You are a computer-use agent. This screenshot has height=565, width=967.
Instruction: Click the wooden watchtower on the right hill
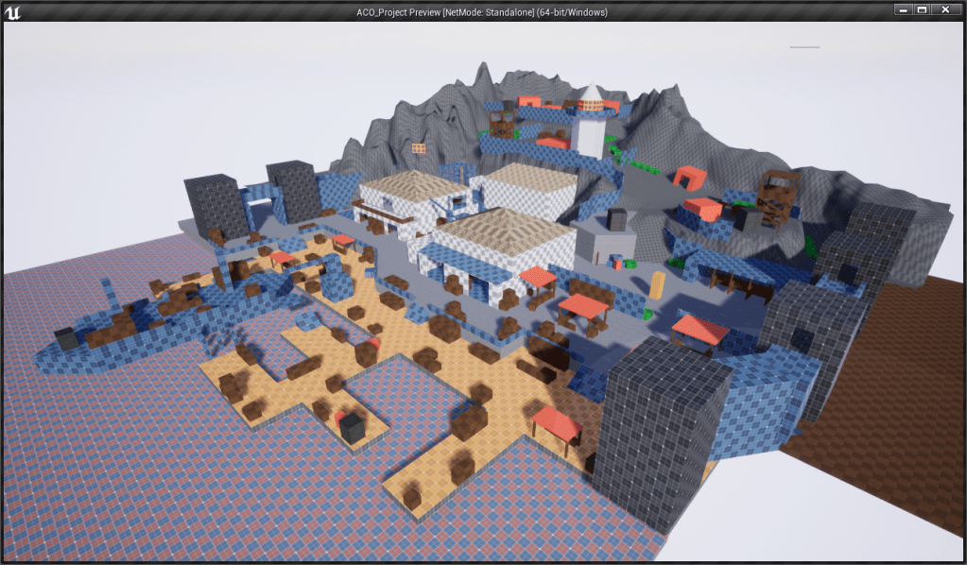pyautogui.click(x=779, y=197)
